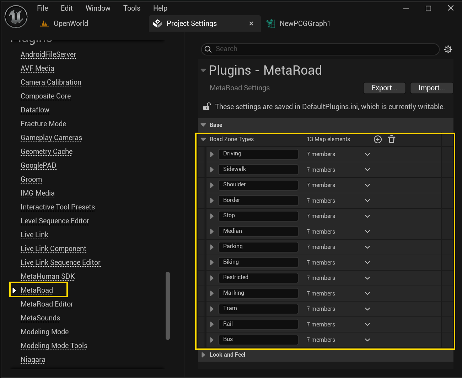Expand the Biking zone type row
Viewport: 462px width, 378px height.
(212, 262)
